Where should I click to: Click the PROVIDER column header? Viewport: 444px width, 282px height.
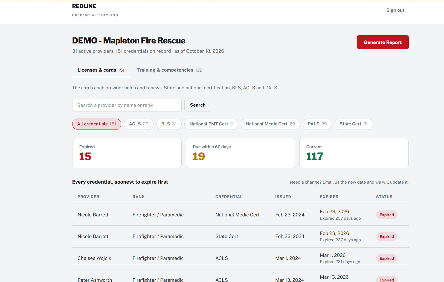tap(88, 197)
